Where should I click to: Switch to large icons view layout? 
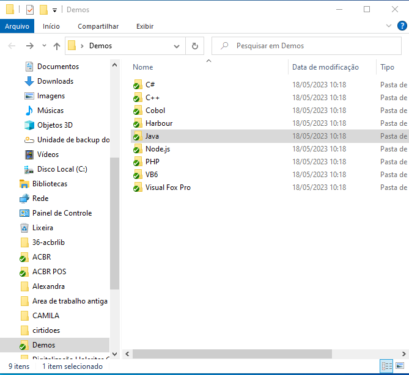pos(400,366)
